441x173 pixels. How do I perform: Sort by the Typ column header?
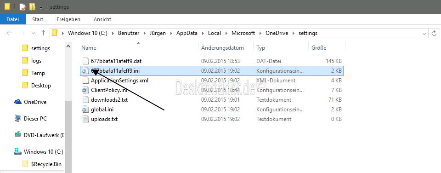(x=261, y=48)
